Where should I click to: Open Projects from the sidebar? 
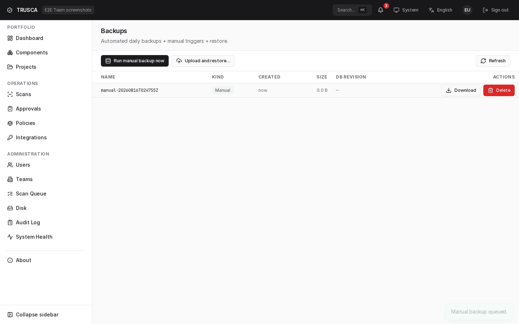[x=46, y=67]
